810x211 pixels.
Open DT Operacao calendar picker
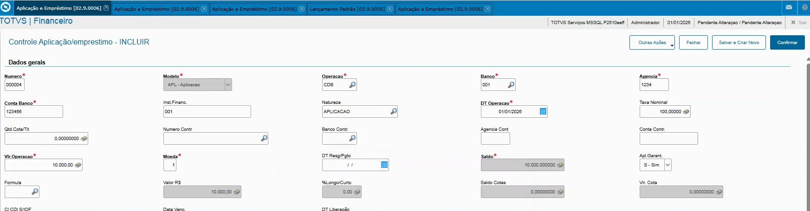[543, 111]
